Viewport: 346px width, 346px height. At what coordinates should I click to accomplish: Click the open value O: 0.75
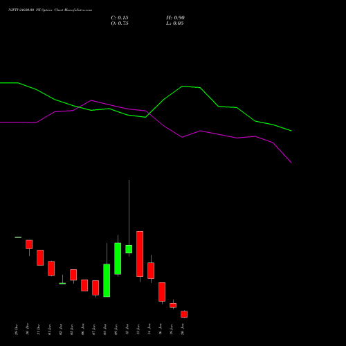120,24
